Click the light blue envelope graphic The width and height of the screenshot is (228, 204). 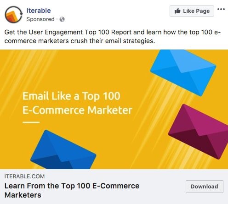click(183, 71)
